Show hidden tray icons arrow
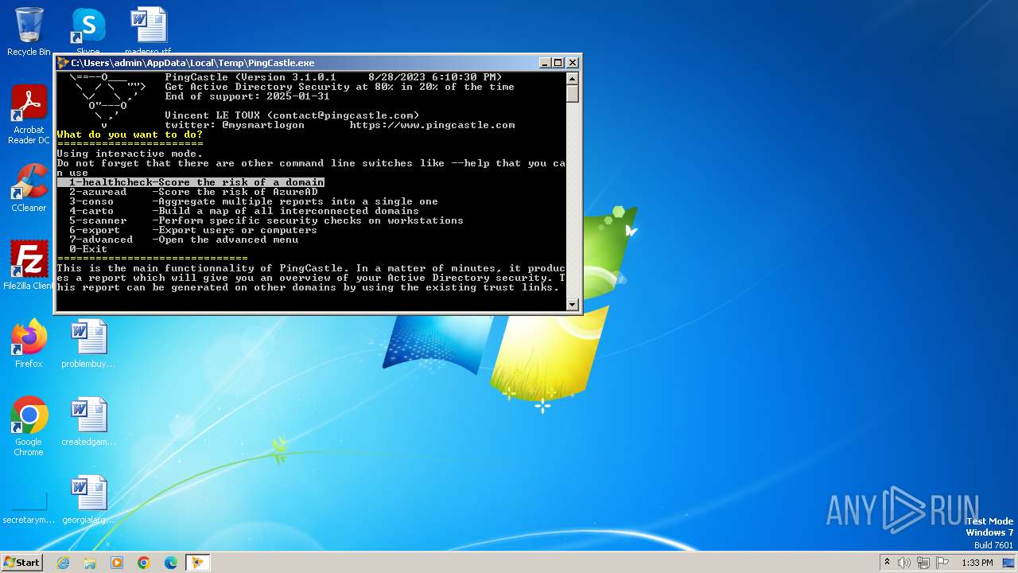The width and height of the screenshot is (1018, 573). 887,563
